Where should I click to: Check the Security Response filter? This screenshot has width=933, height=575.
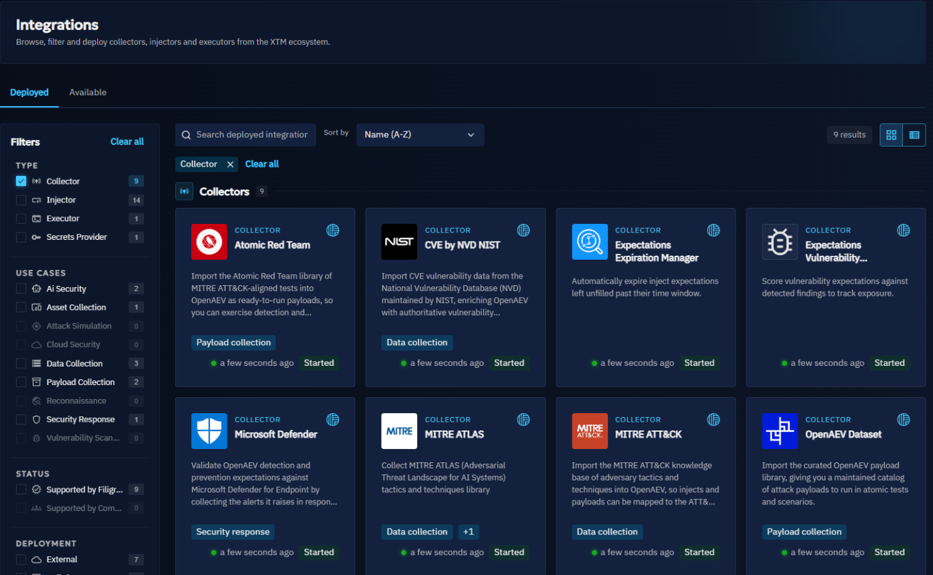tap(21, 419)
